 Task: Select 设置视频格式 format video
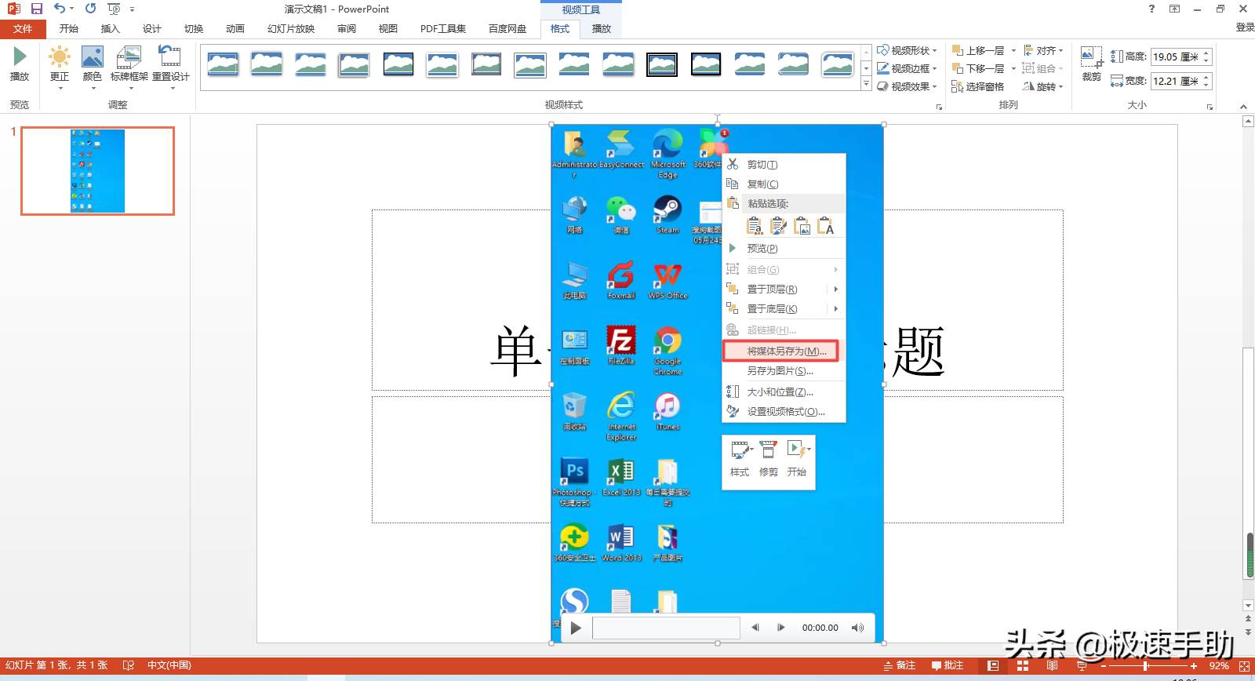pos(783,411)
